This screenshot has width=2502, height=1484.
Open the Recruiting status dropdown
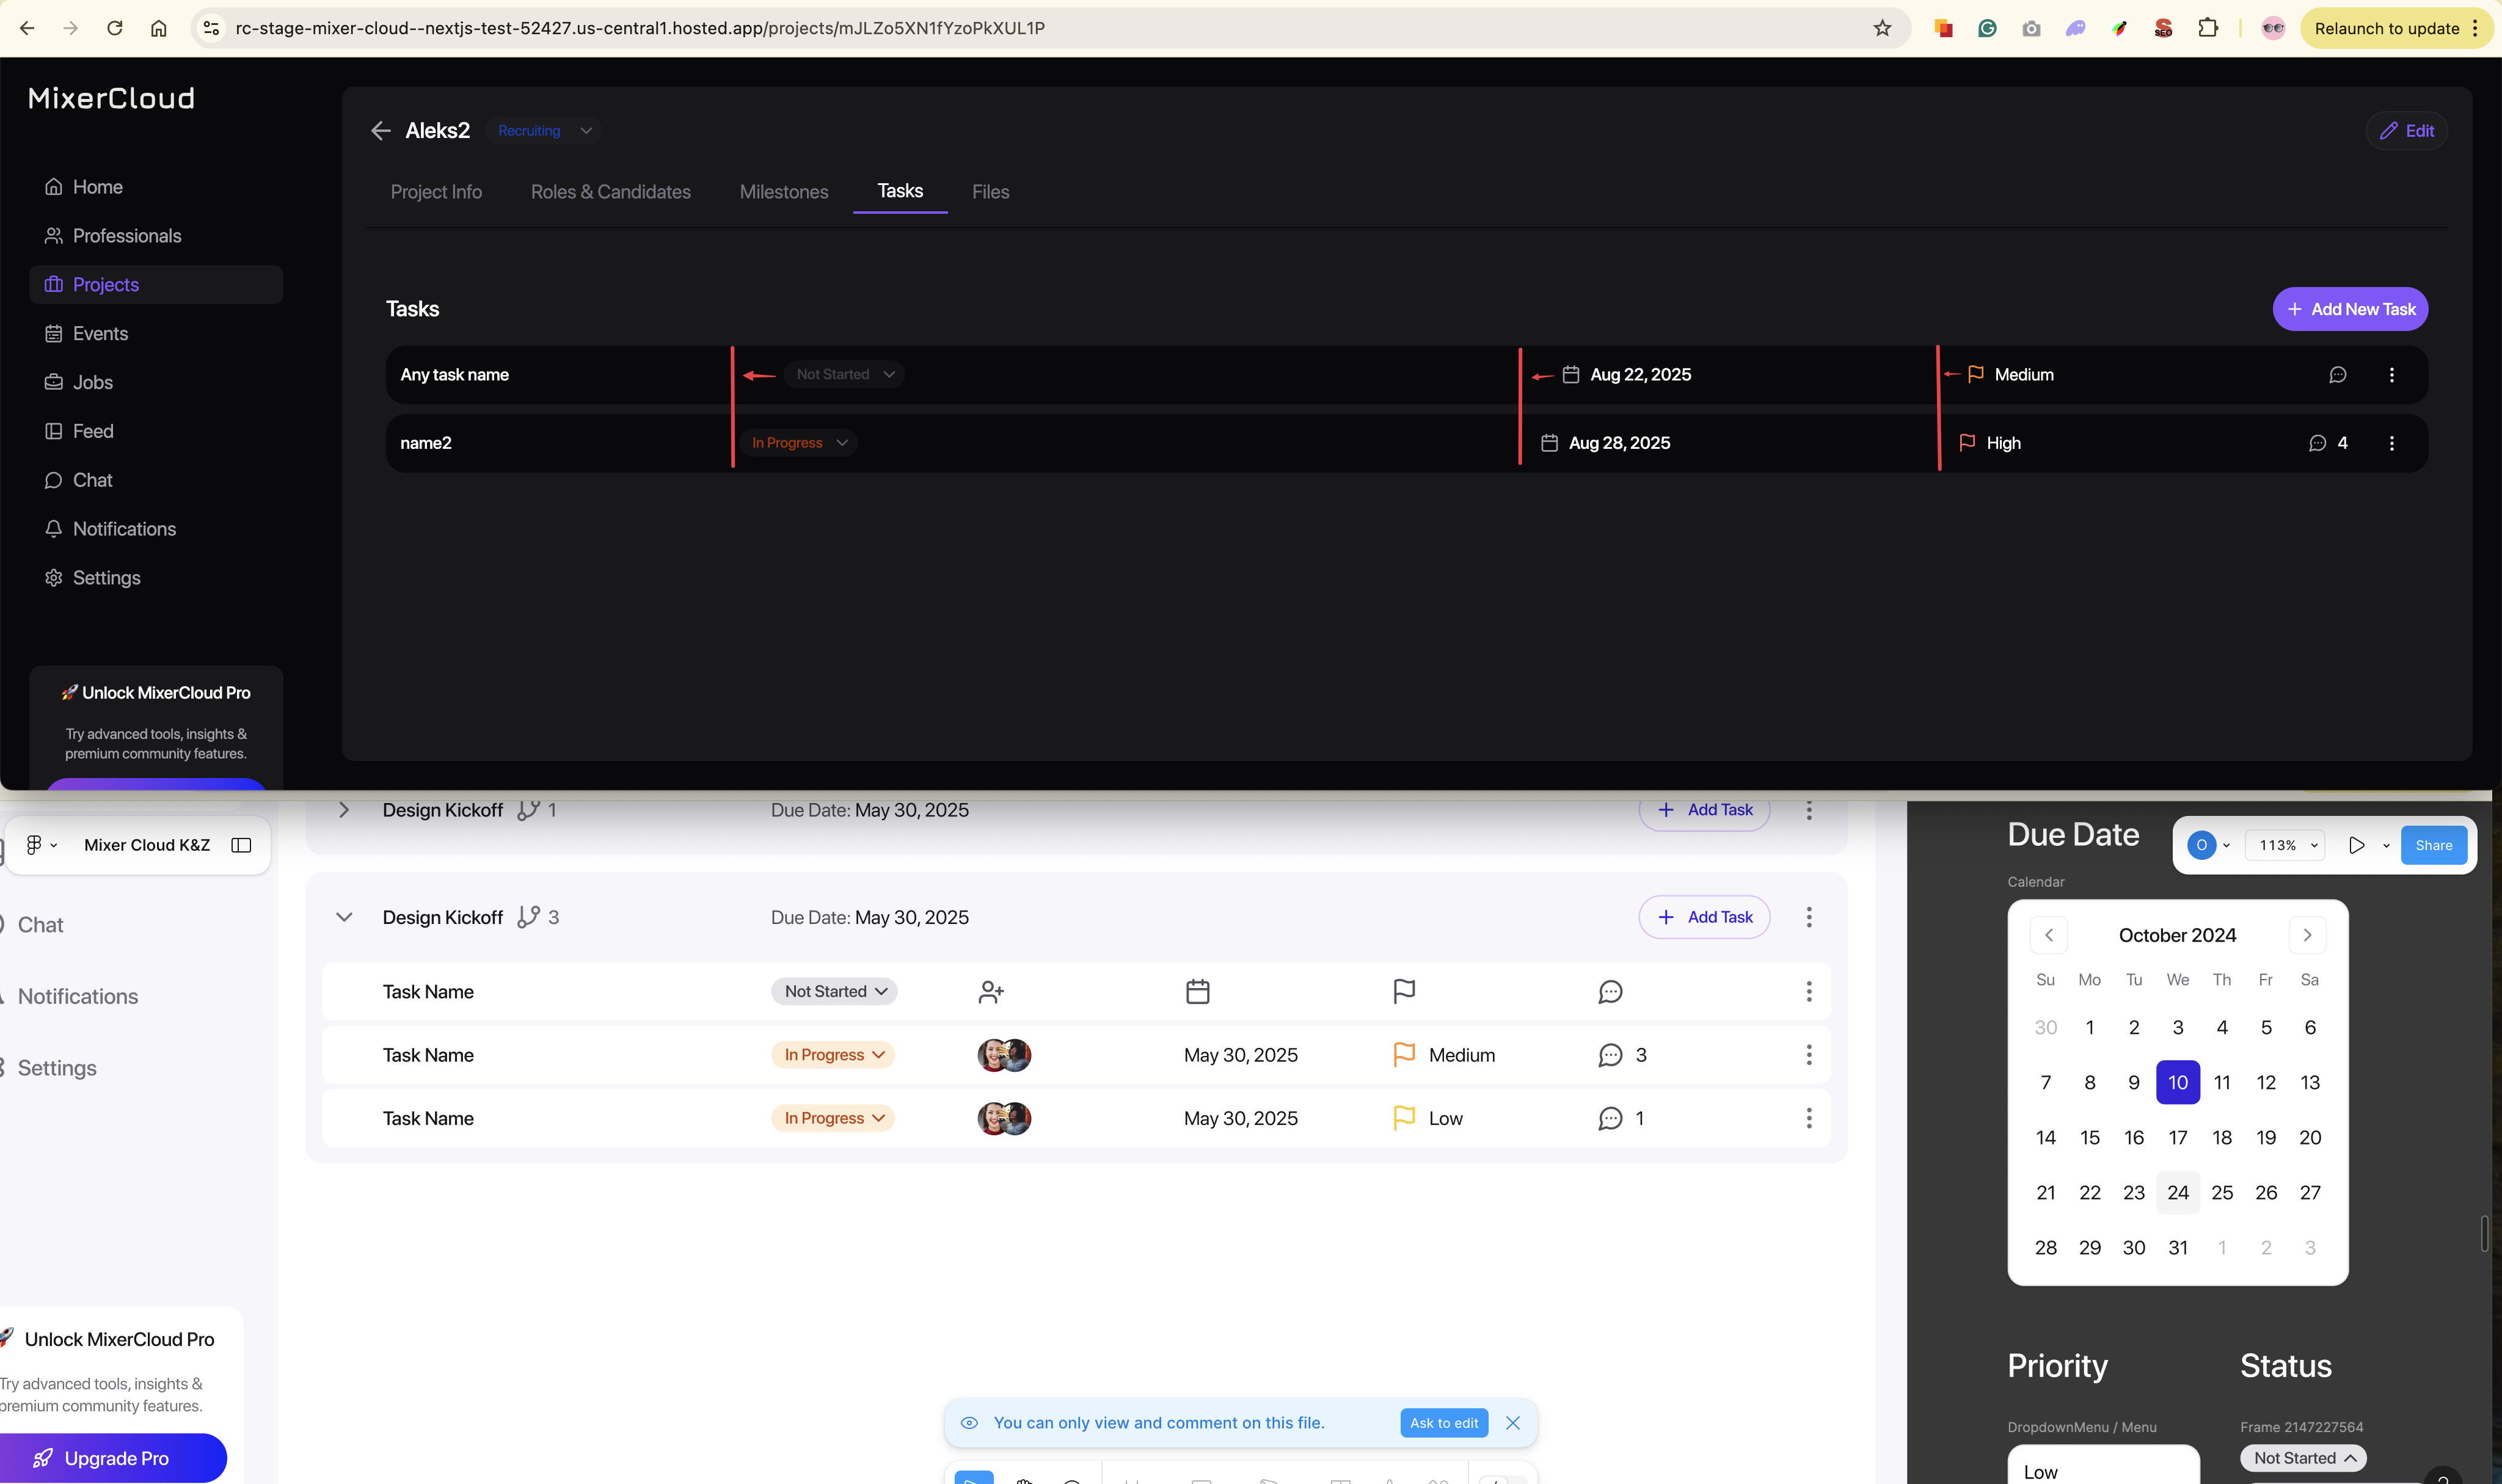pos(544,131)
